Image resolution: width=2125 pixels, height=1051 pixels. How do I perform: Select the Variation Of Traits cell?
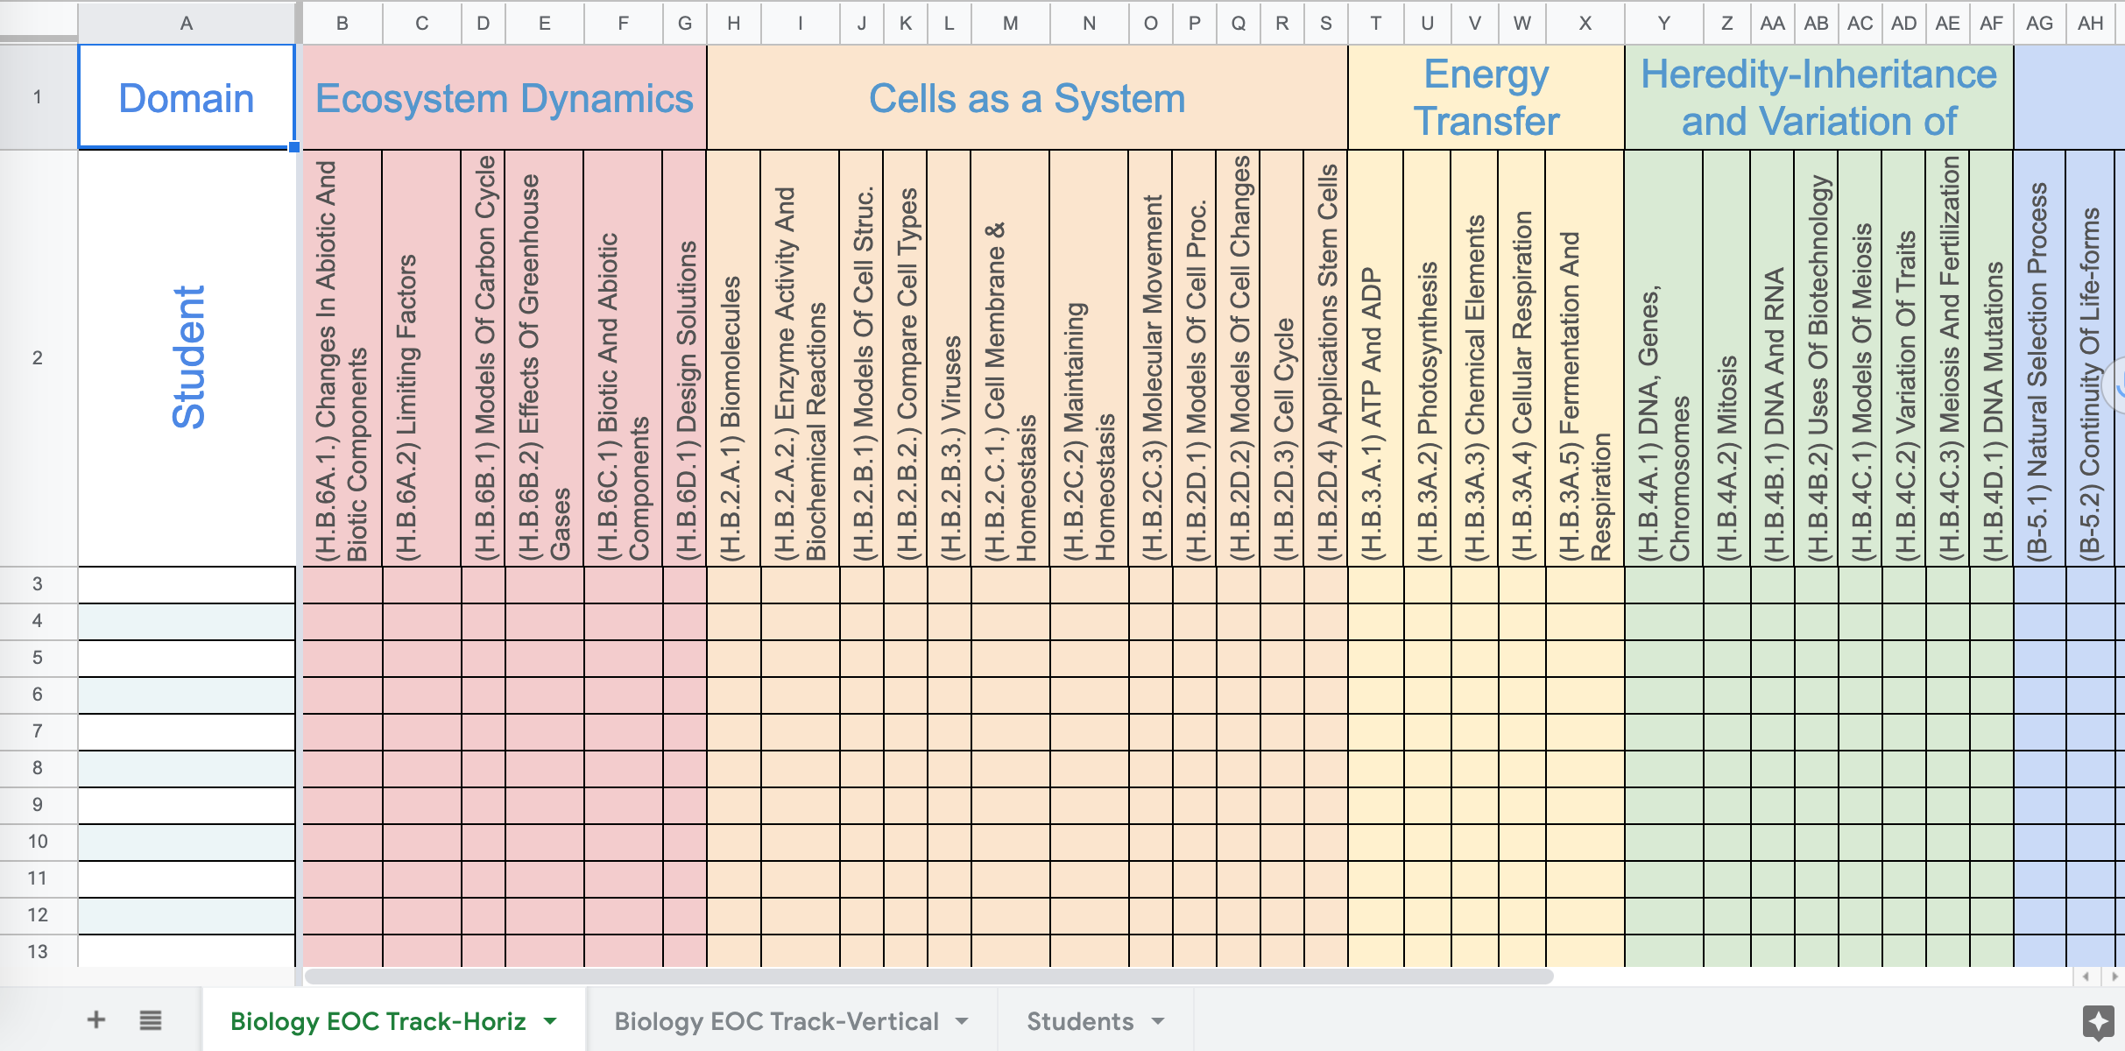(x=1903, y=357)
